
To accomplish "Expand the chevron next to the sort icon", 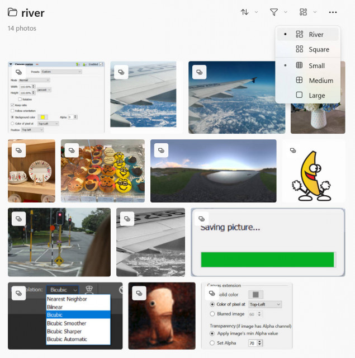I will tap(256, 12).
